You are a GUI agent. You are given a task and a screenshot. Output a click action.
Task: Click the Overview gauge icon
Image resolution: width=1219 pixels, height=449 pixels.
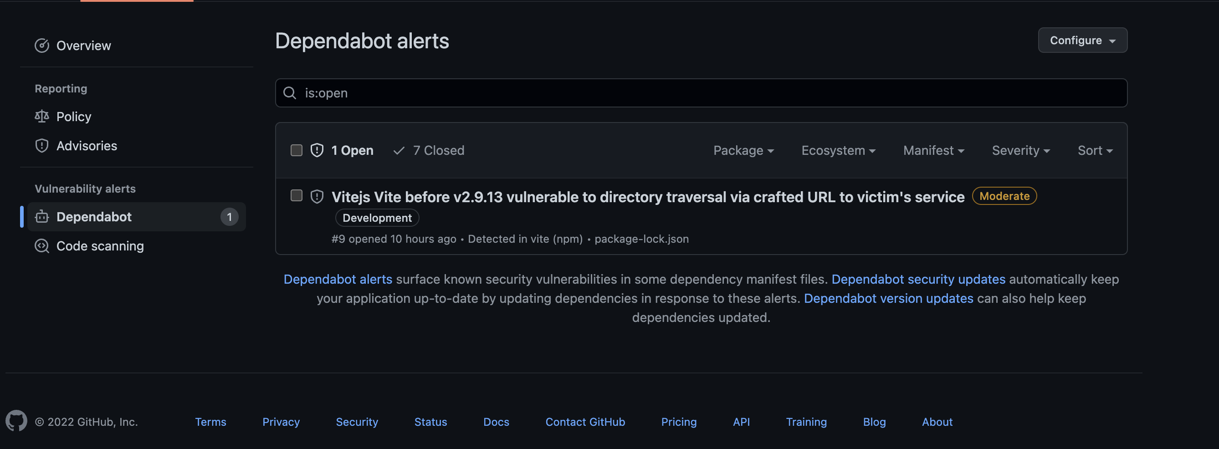42,46
